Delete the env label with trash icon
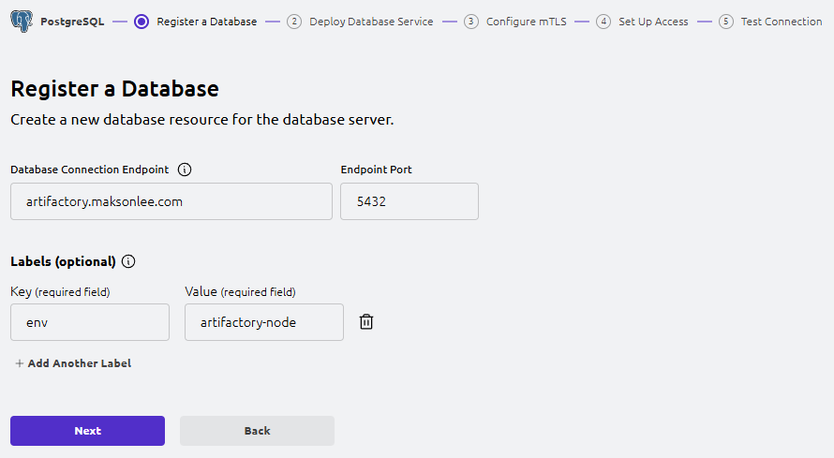Screen dimensions: 834x458 point(366,322)
